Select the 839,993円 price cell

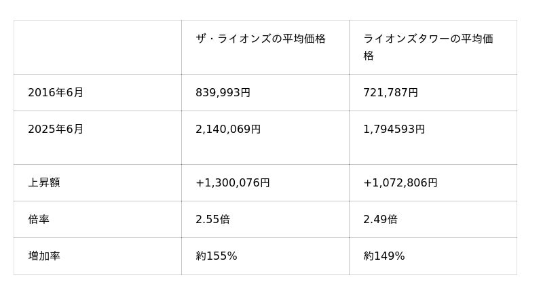tap(223, 93)
